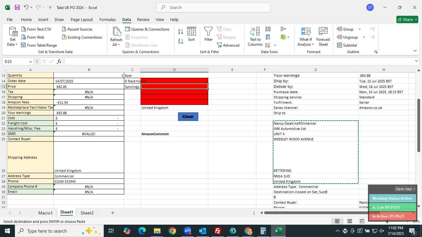Click the Group button
Screen dimensions: 422x237
(x=345, y=29)
